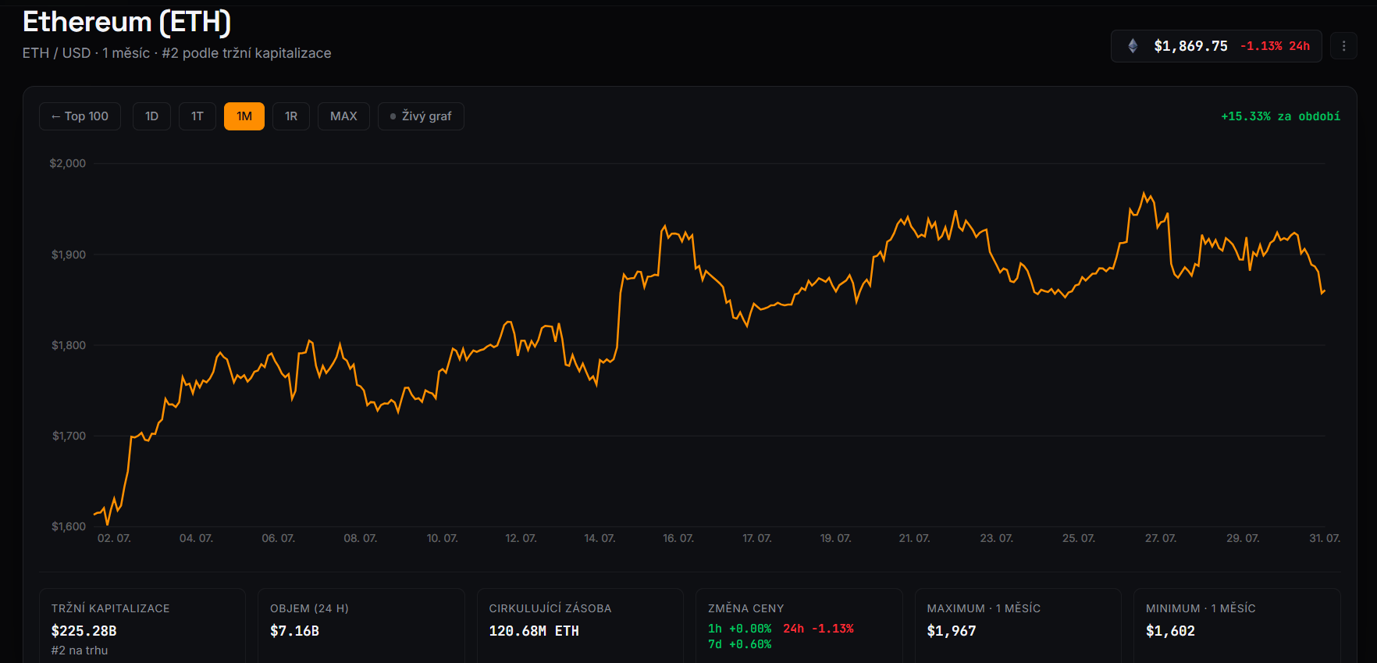Click the 7d +0.60% change value
The width and height of the screenshot is (1377, 663).
click(739, 644)
